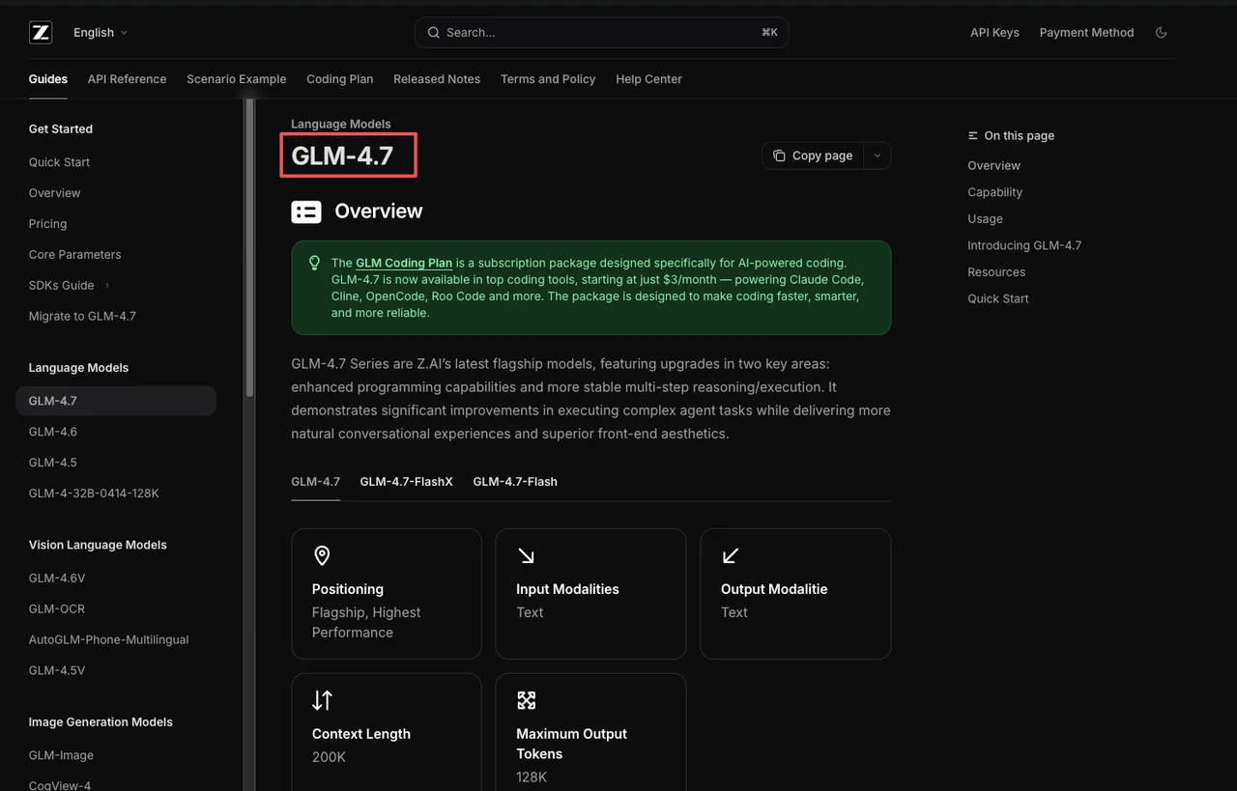This screenshot has width=1237, height=791.
Task: Click the Input Modalities arrow icon
Action: pyautogui.click(x=526, y=555)
